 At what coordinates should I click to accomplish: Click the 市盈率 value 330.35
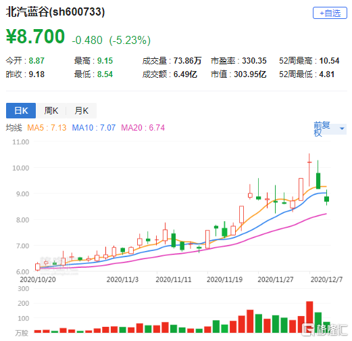click(x=254, y=61)
